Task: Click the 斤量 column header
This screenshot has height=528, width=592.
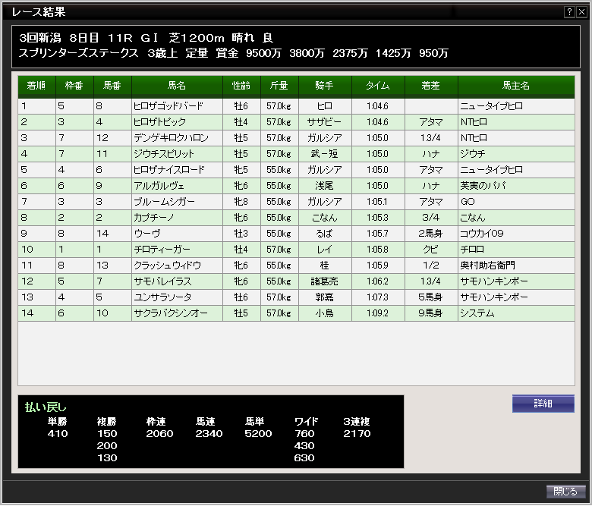Action: tap(279, 86)
